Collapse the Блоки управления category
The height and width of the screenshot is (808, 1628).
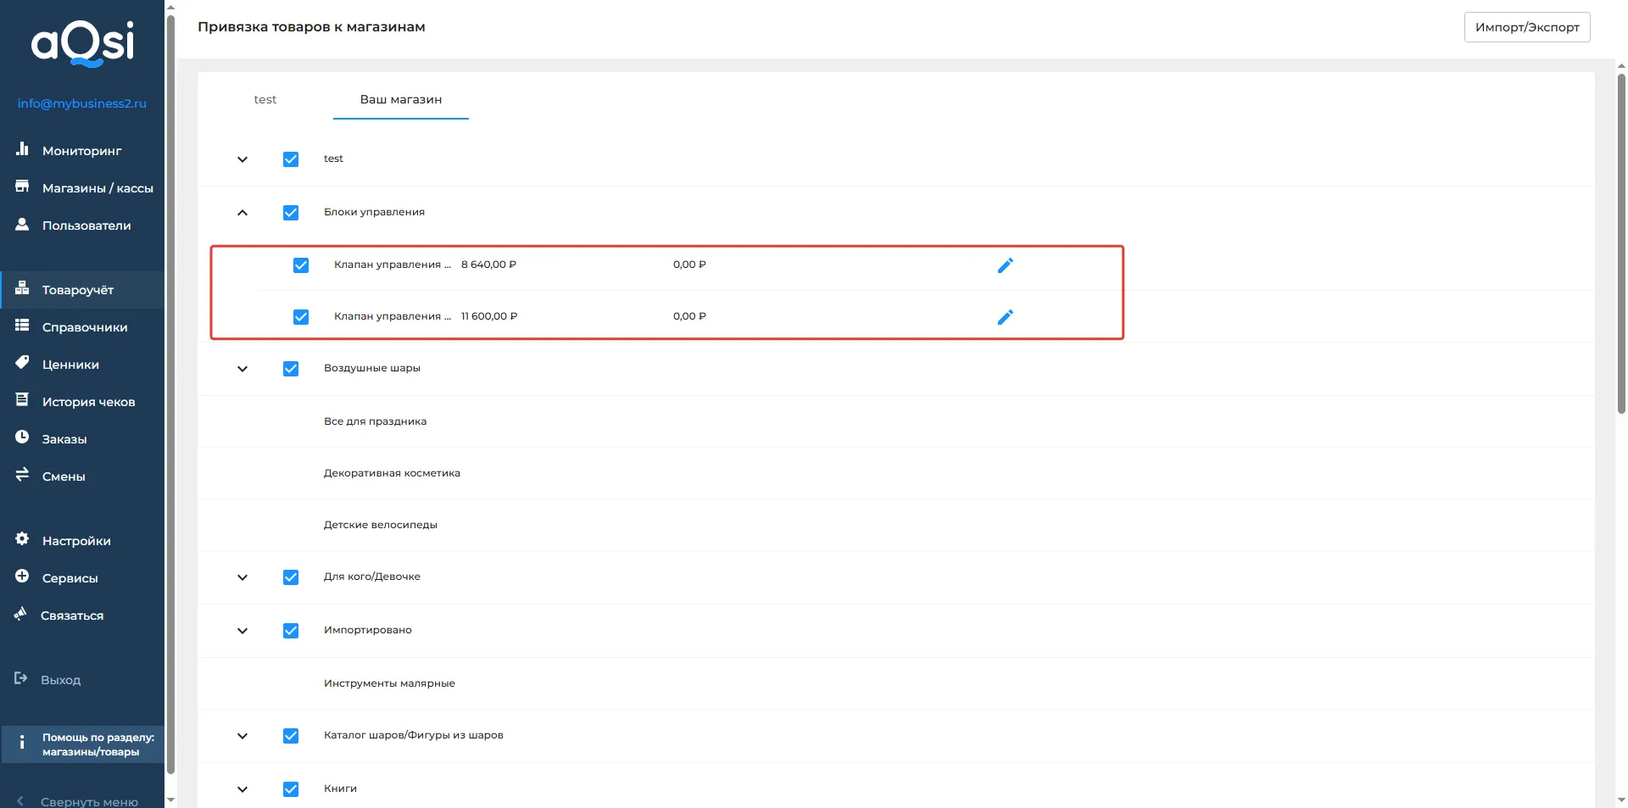[x=243, y=213]
